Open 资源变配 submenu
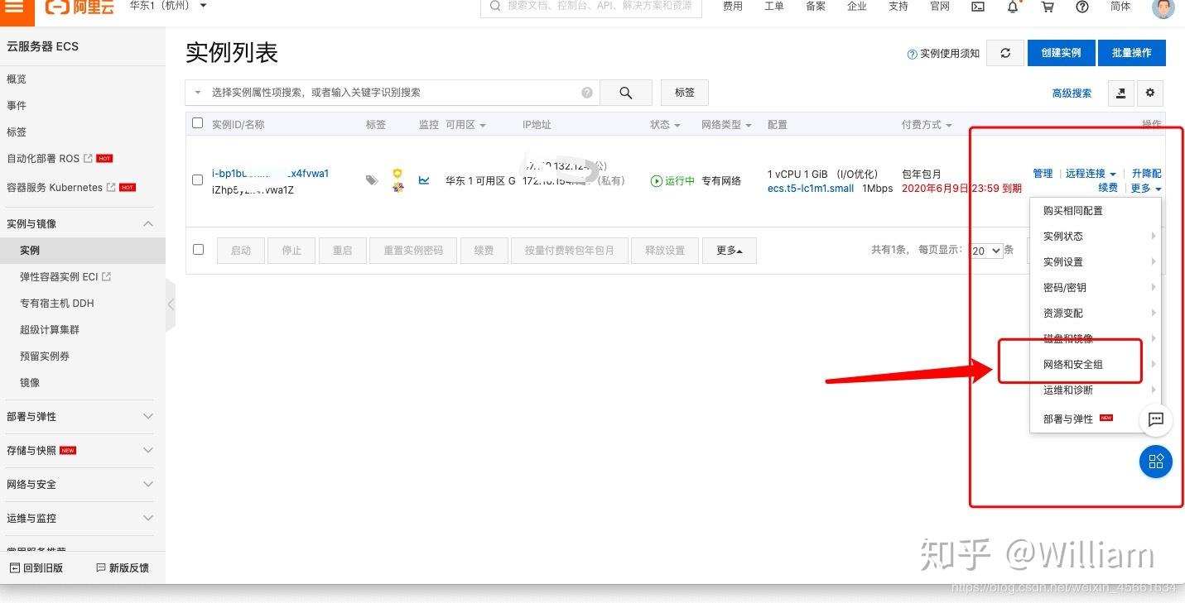This screenshot has width=1185, height=603. point(1096,313)
